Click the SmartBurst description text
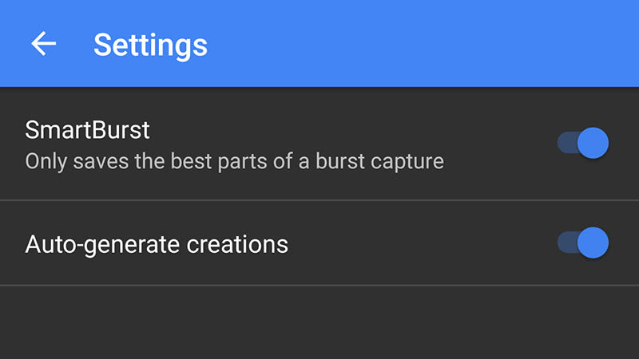The width and height of the screenshot is (639, 359). tap(234, 161)
